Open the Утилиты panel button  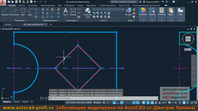tap(162, 14)
